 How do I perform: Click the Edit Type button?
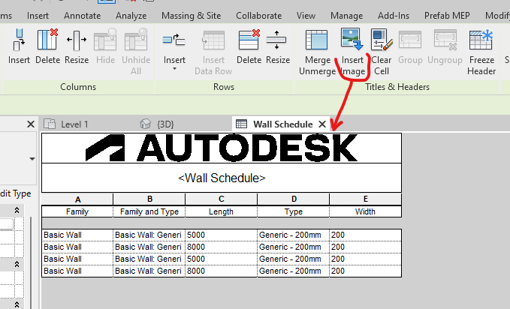(x=14, y=193)
